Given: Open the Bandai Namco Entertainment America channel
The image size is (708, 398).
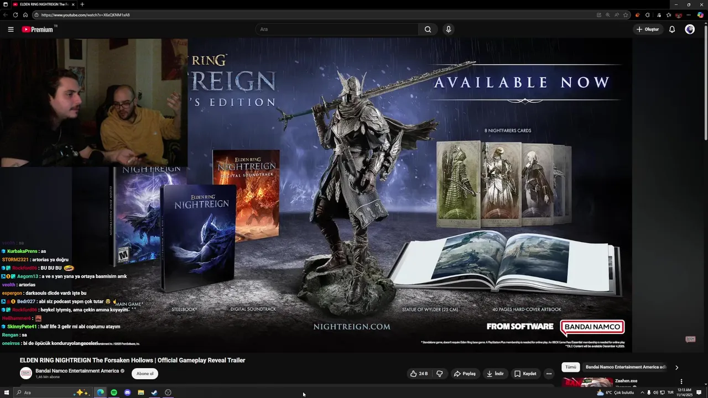Looking at the screenshot, I should [x=77, y=371].
